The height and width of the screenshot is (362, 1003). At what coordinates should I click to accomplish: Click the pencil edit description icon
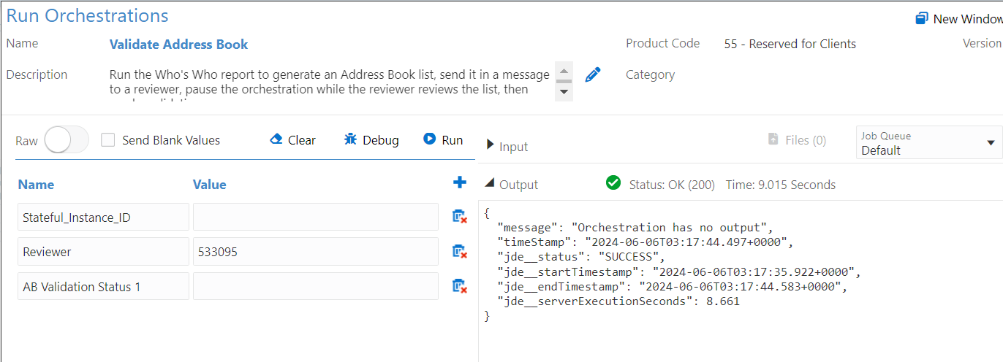click(593, 75)
